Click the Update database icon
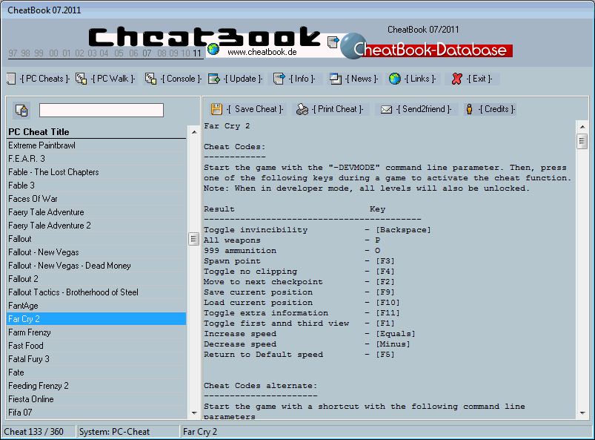595x440 pixels. pyautogui.click(x=214, y=79)
